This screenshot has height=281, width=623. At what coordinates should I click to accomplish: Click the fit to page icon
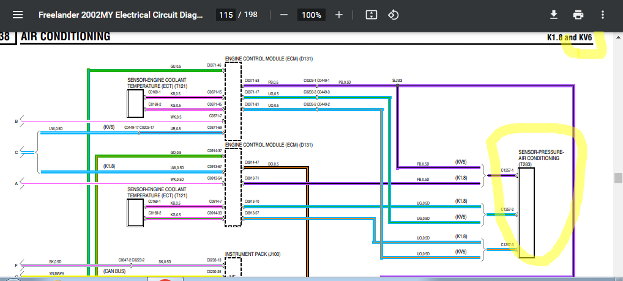pyautogui.click(x=371, y=15)
